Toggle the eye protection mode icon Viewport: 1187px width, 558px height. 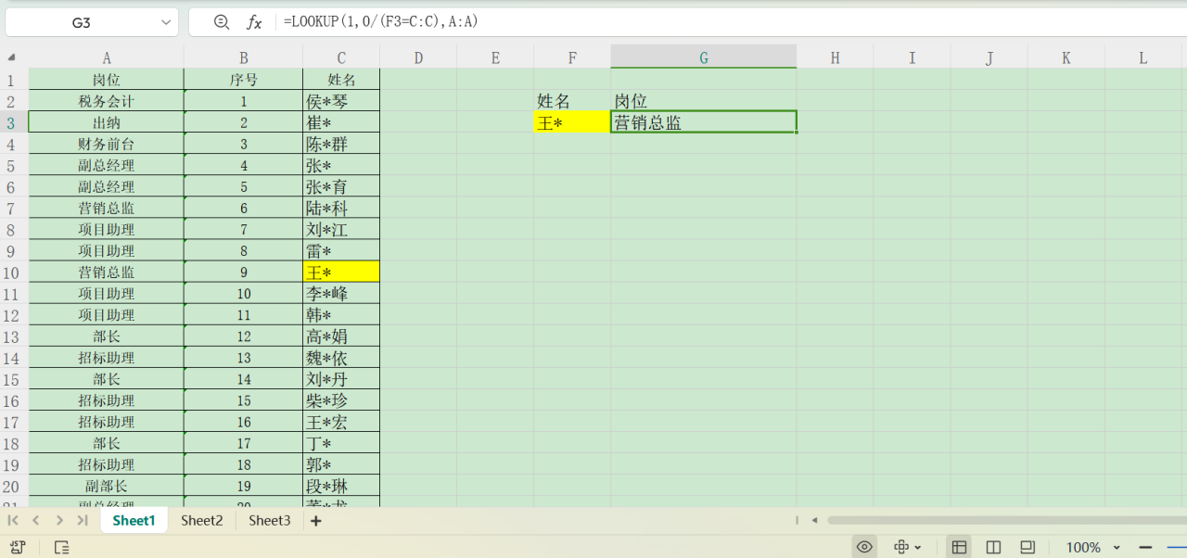click(x=864, y=547)
